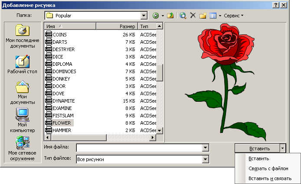Select the DOMINOES file icon
The height and width of the screenshot is (184, 301).
point(49,71)
